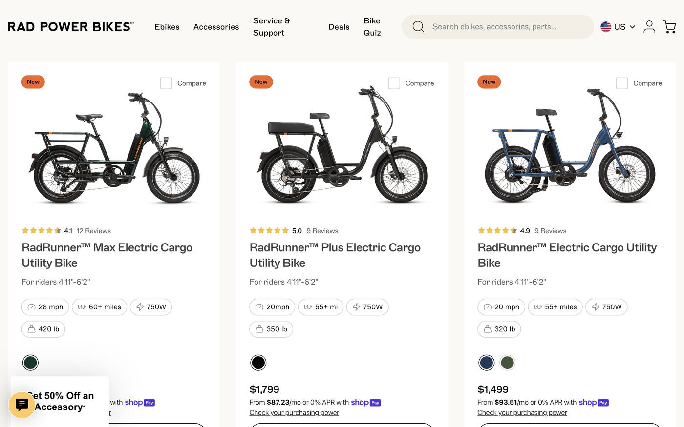Click the search magnifier icon
The width and height of the screenshot is (684, 427).
pos(418,26)
